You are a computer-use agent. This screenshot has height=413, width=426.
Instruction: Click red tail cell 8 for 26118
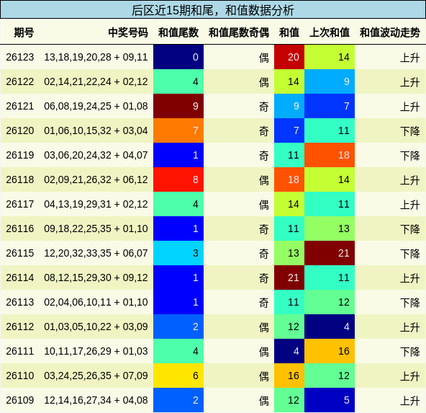point(178,179)
